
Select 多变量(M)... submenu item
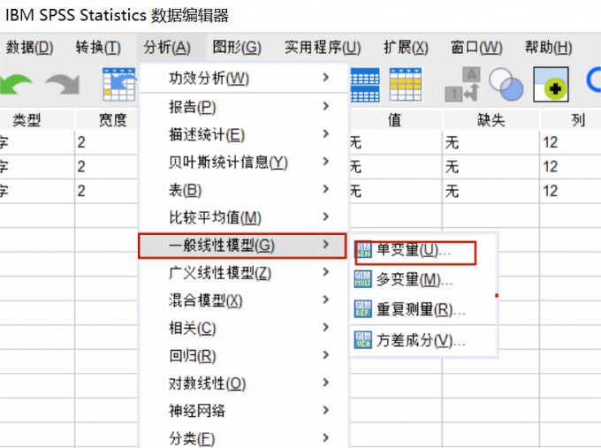[424, 279]
